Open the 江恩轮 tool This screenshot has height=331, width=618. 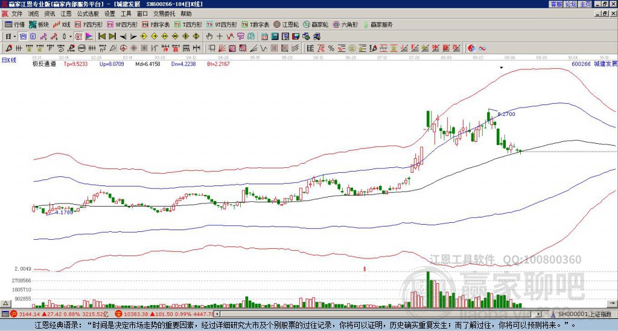tap(286, 24)
